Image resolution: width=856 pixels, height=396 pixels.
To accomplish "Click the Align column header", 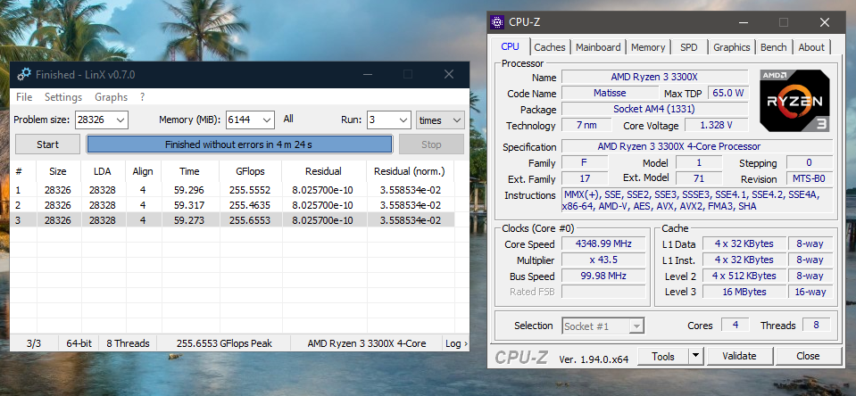I will pyautogui.click(x=143, y=171).
